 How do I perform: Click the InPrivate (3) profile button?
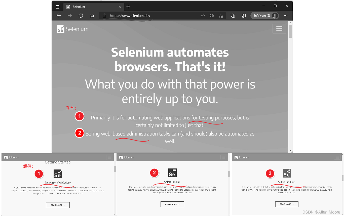264,16
